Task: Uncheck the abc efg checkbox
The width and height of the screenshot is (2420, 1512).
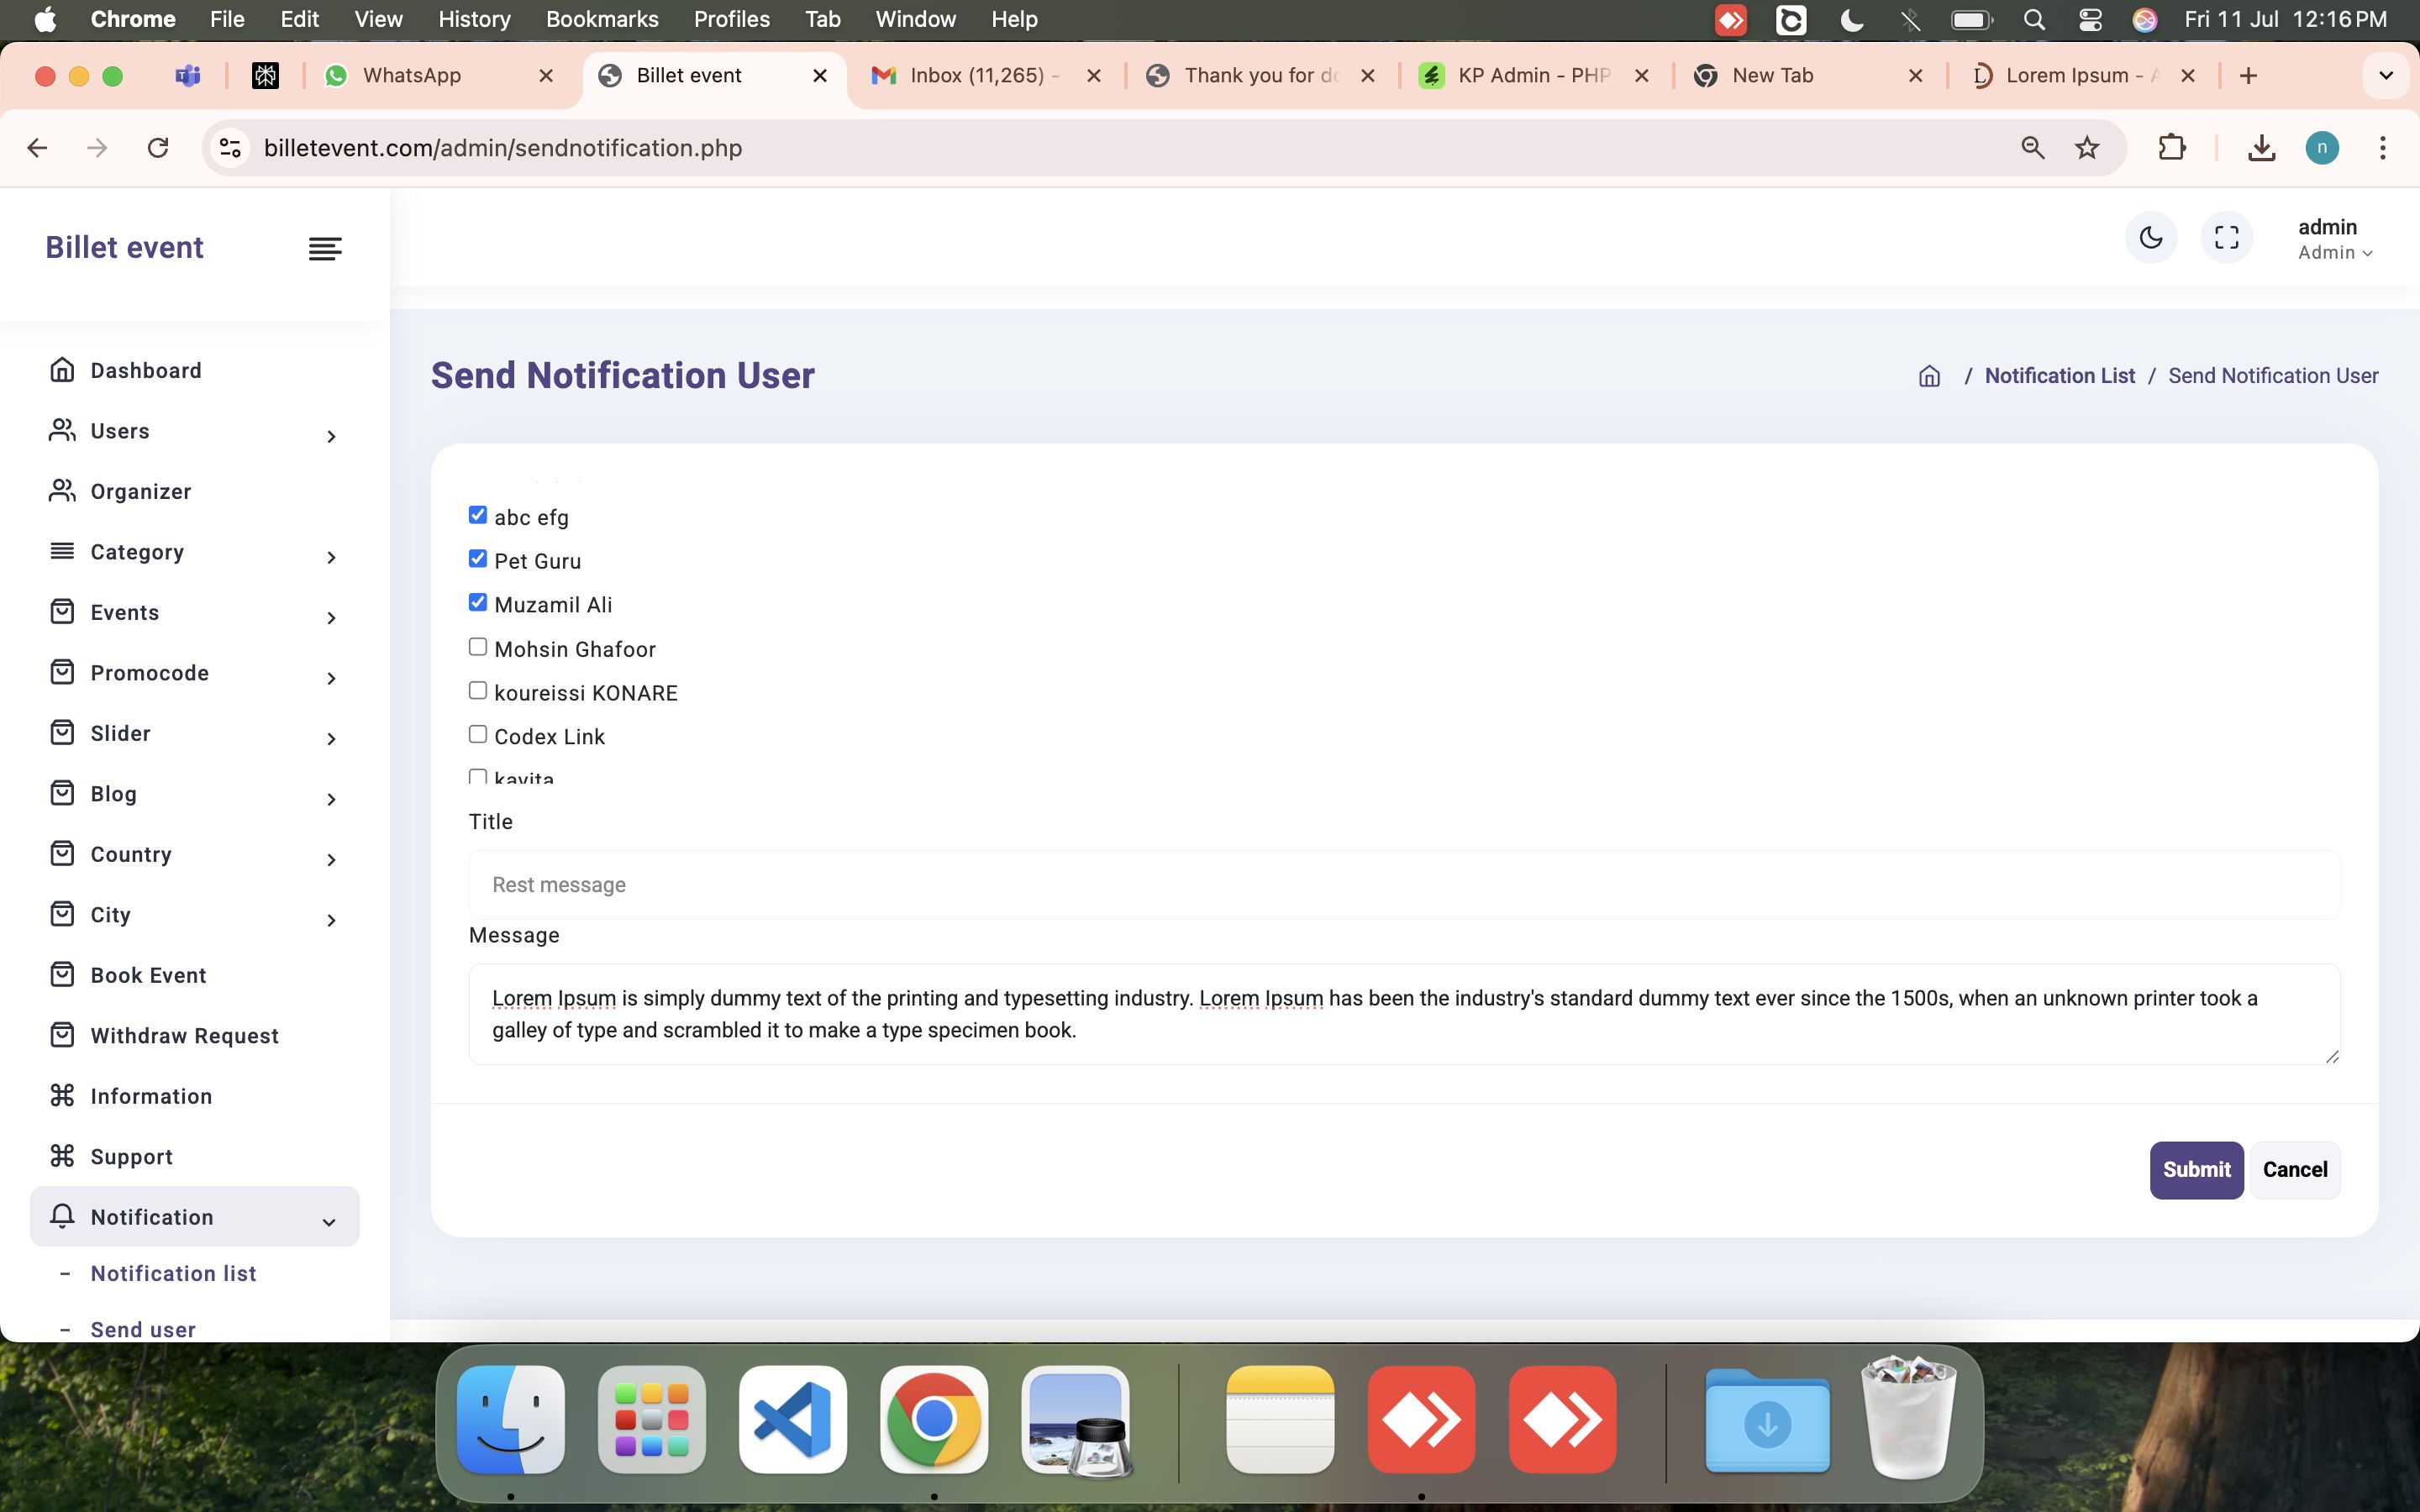Action: point(478,515)
